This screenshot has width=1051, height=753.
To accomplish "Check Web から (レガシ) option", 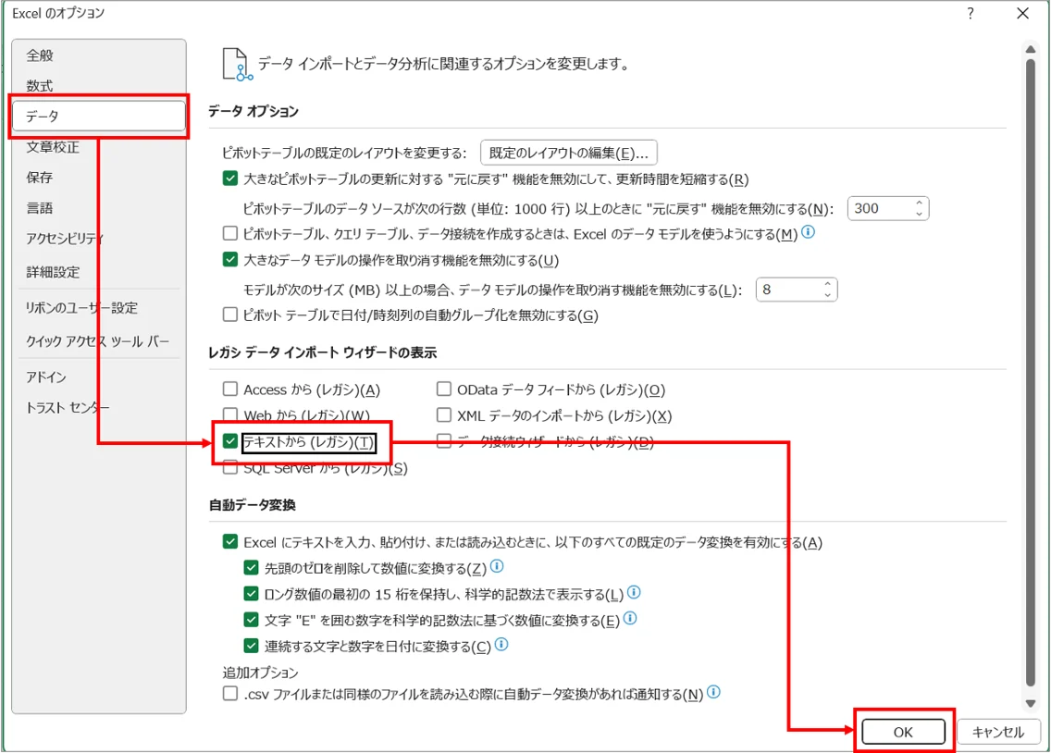I will [229, 414].
